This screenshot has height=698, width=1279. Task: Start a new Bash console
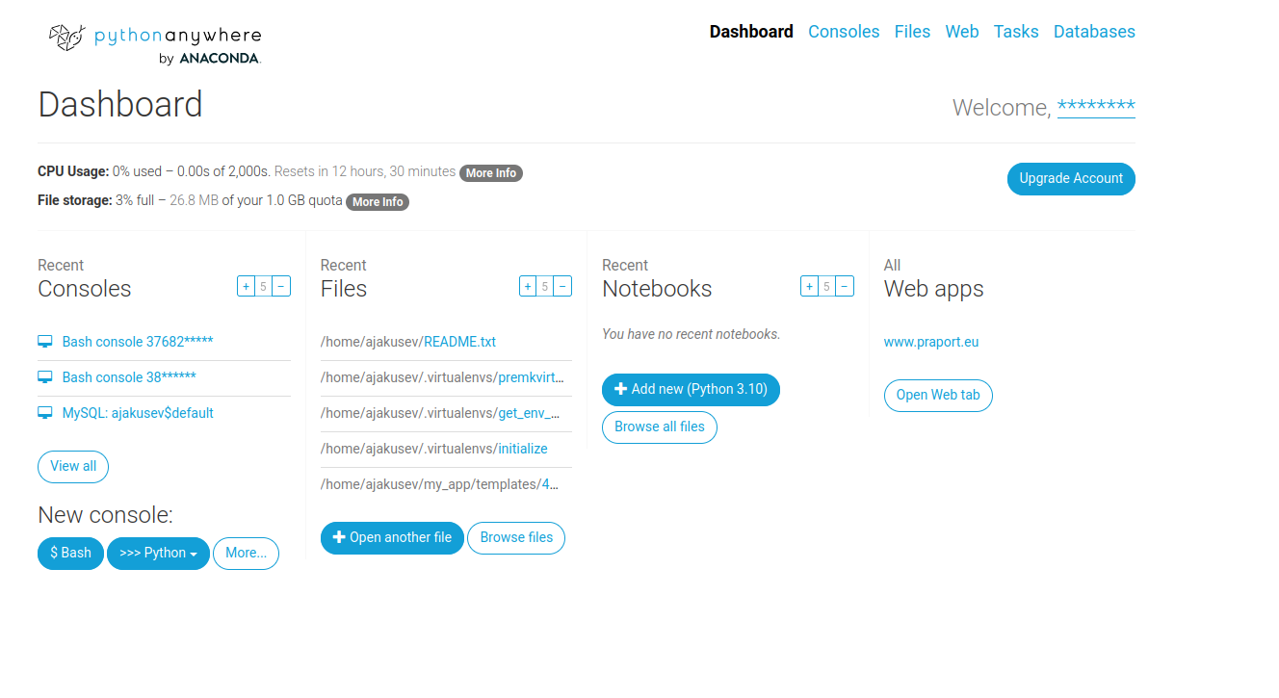(69, 554)
